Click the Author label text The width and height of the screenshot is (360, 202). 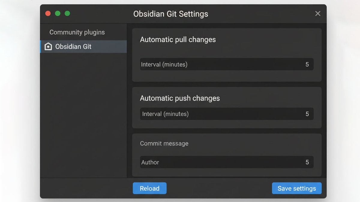150,162
